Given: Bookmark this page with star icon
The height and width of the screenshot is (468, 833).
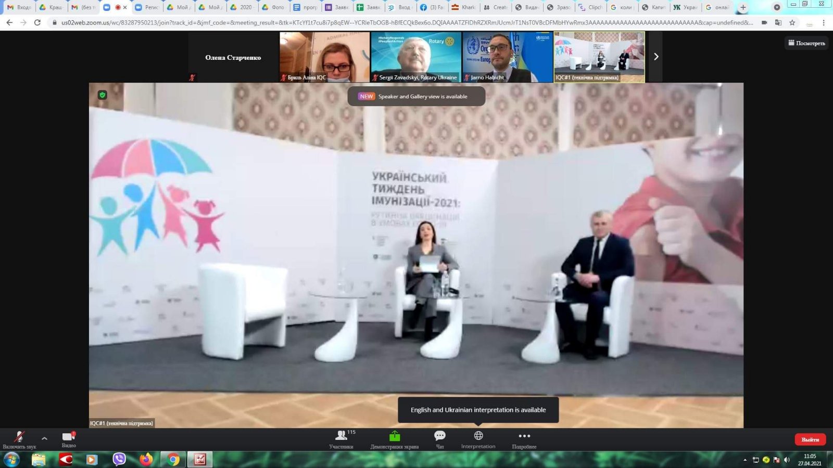Looking at the screenshot, I should click(792, 22).
